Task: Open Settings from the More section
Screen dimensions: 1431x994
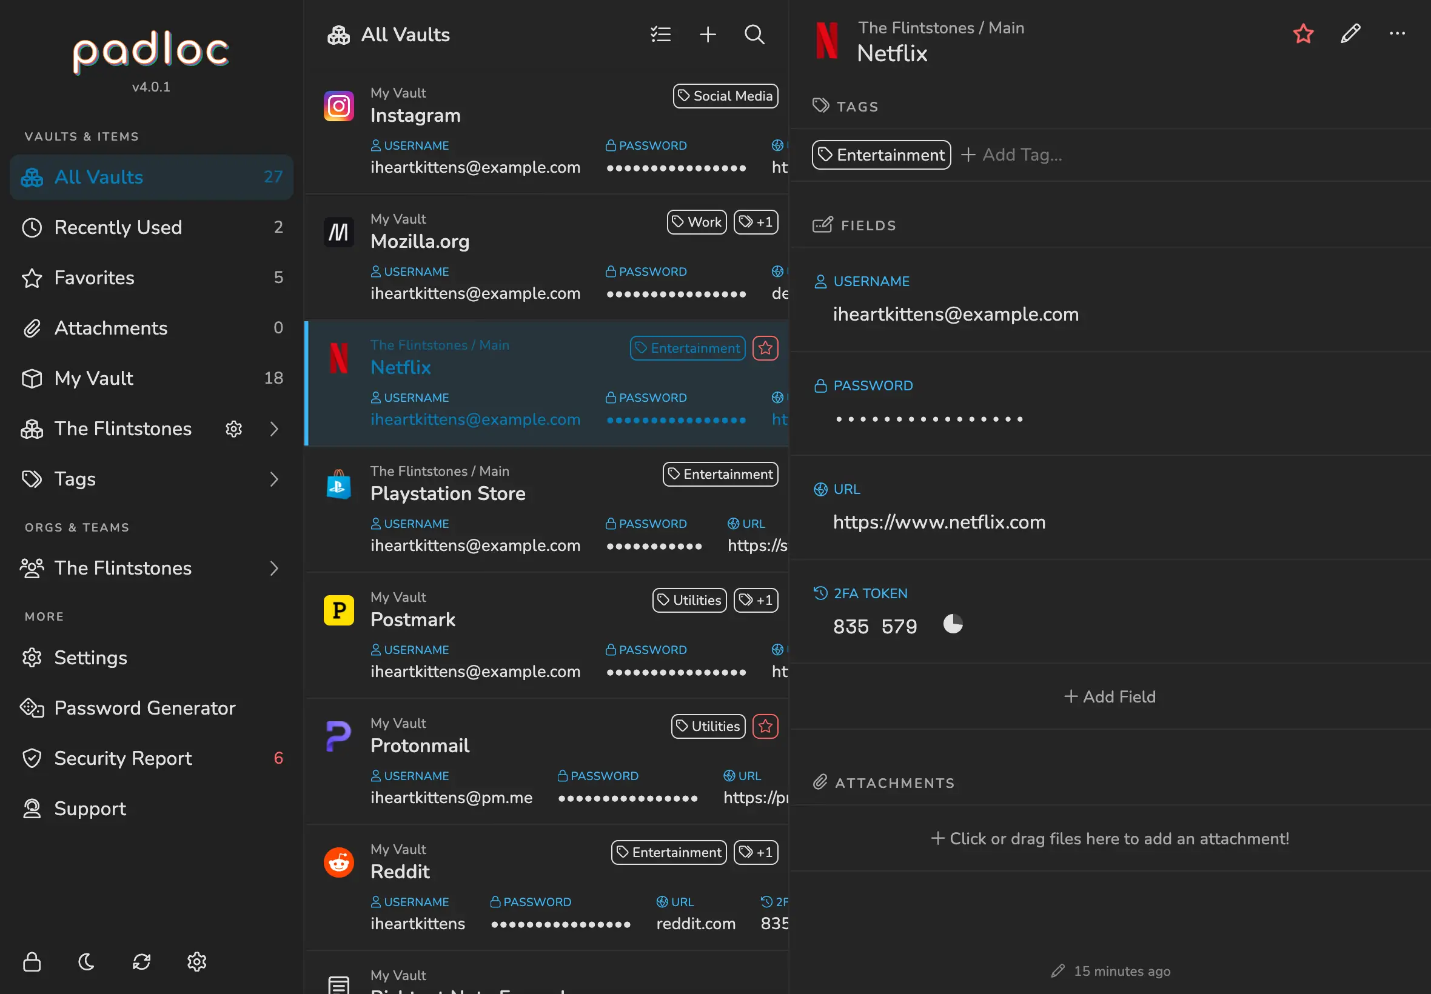Action: [152, 658]
